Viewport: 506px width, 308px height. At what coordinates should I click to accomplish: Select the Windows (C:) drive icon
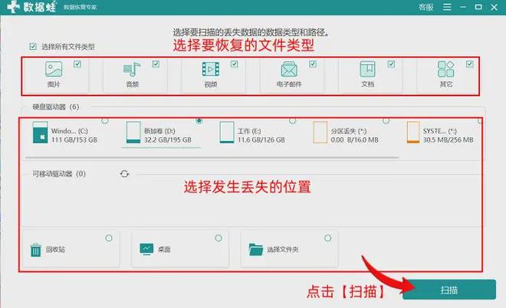[41, 133]
